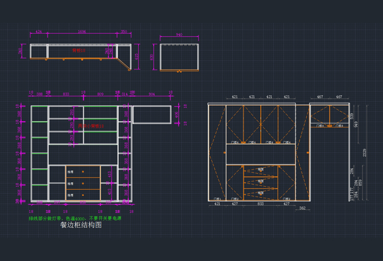383x261 pixels.
Task: Click the orange handle on tall left door
Action: click(224, 153)
